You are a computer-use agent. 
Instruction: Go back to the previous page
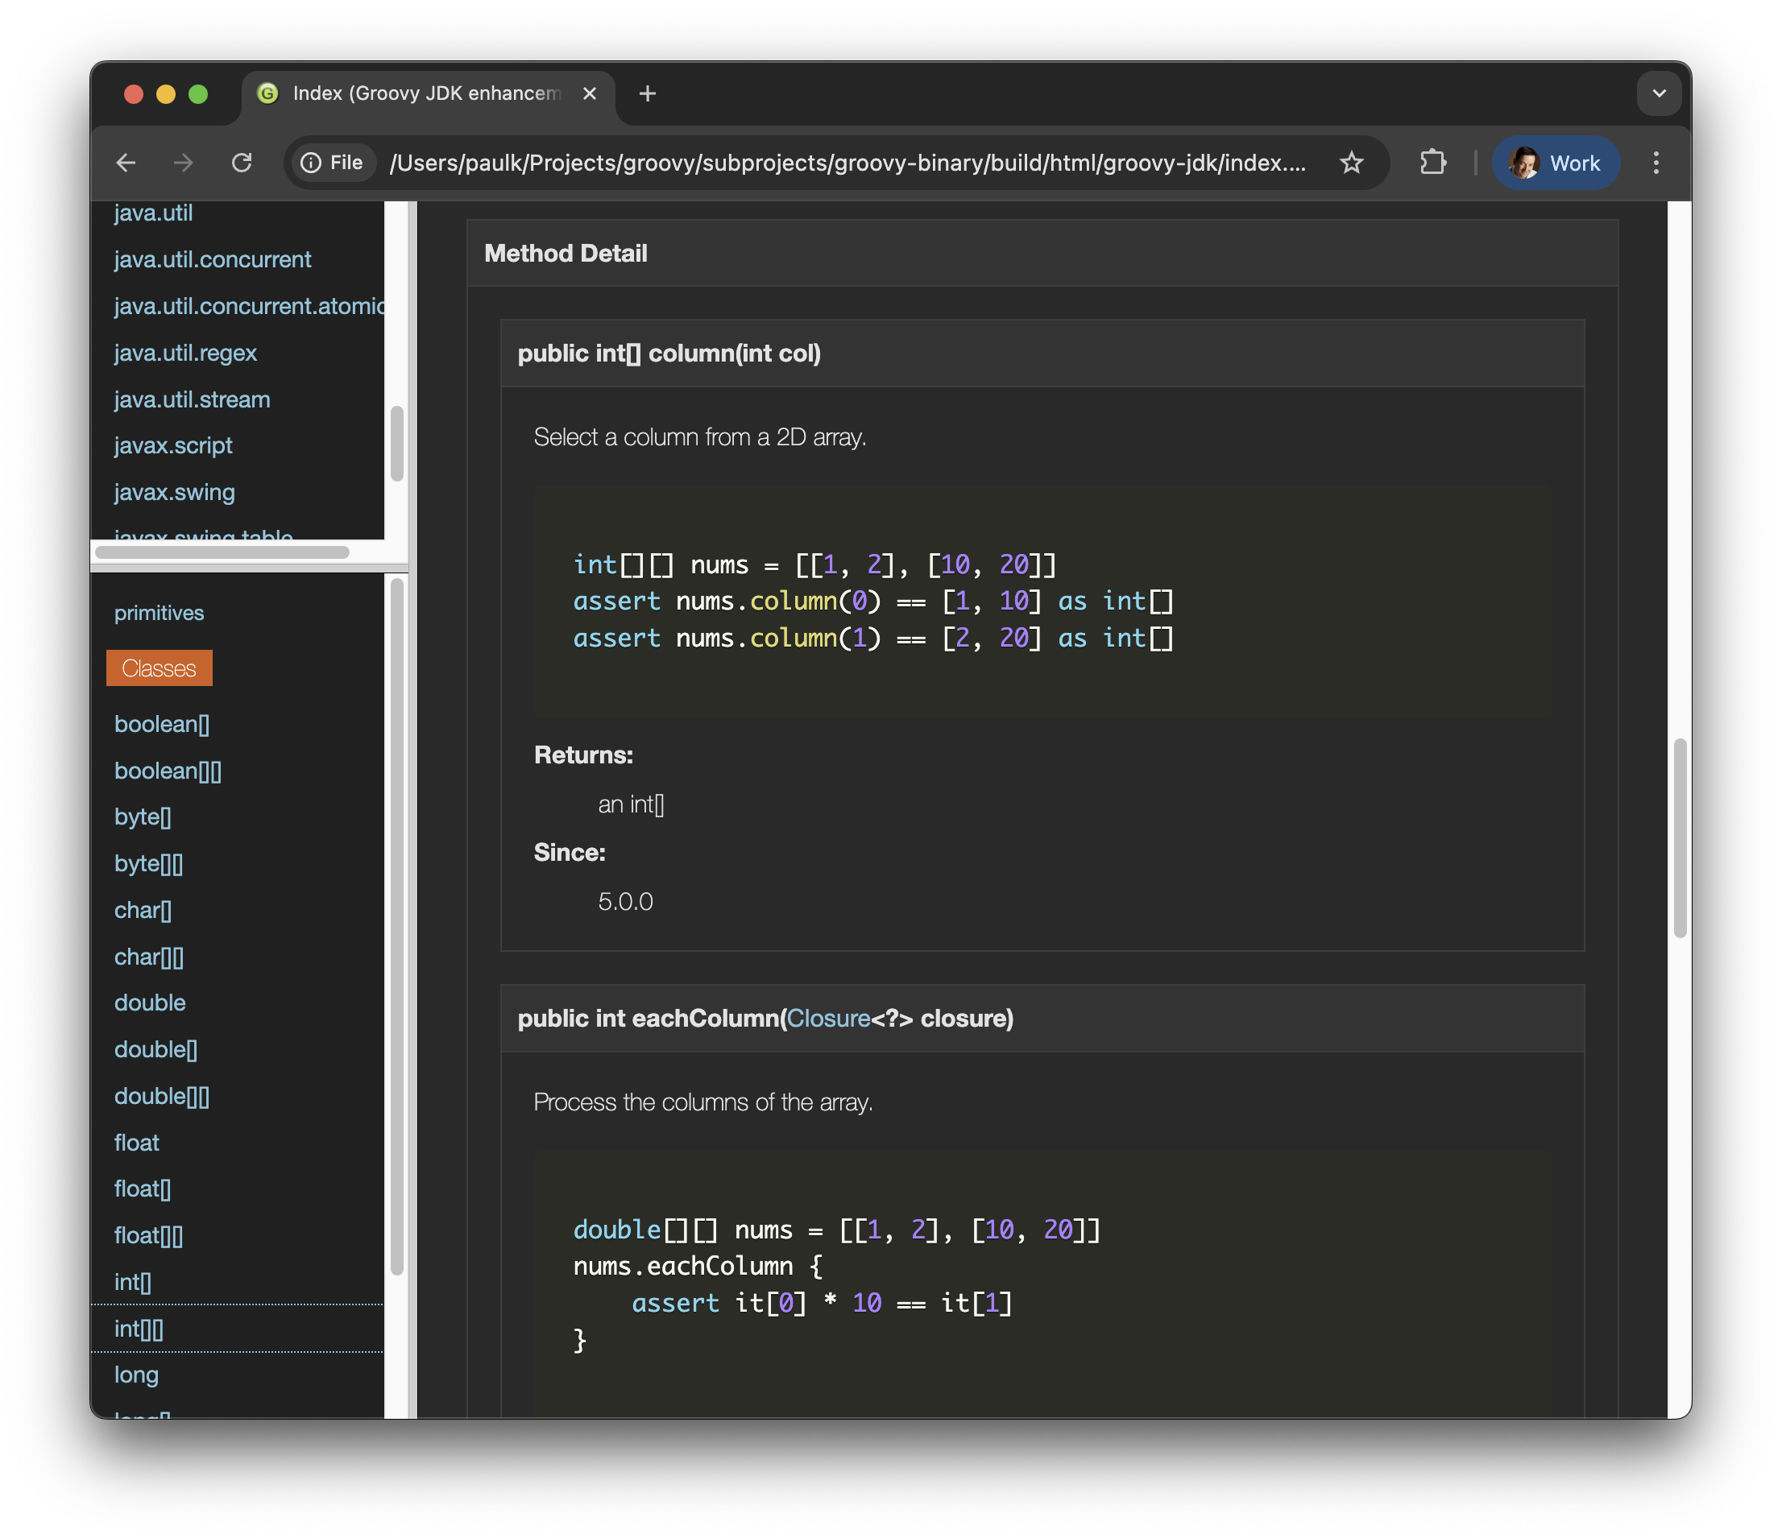(x=126, y=163)
